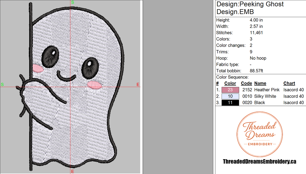Click the red E marker at bottom
This screenshot has width=306, height=174.
pos(72,171)
